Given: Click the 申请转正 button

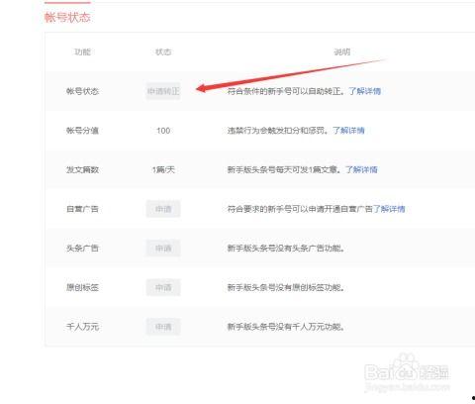Looking at the screenshot, I should 163,91.
